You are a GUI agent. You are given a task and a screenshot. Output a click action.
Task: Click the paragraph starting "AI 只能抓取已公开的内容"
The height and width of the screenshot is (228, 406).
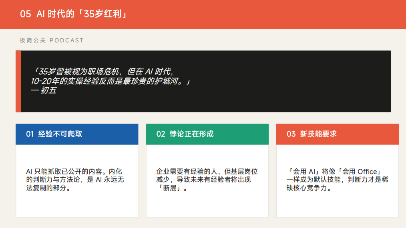point(75,180)
